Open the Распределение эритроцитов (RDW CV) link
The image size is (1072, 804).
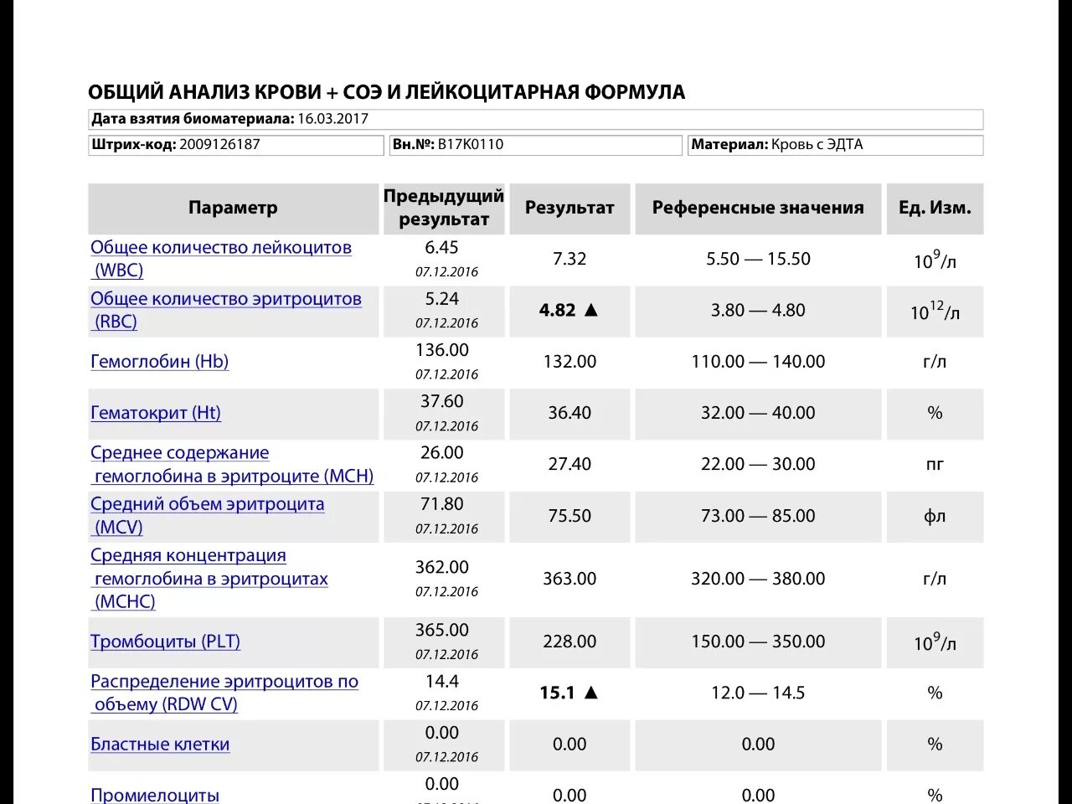pyautogui.click(x=224, y=693)
